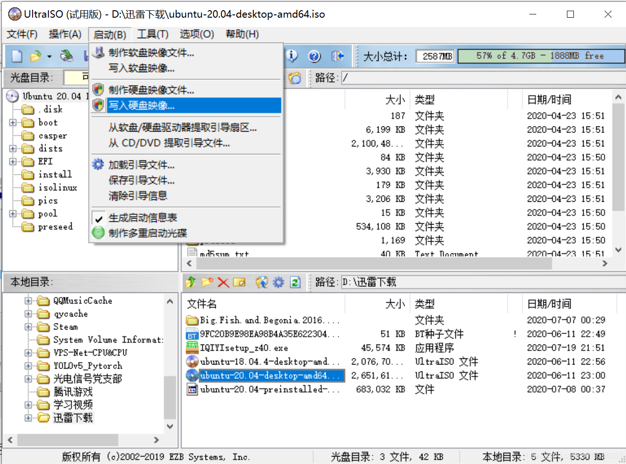The height and width of the screenshot is (464, 626).
Task: Click the Big.Fish.and.Begonia folder icon
Action: 192,320
